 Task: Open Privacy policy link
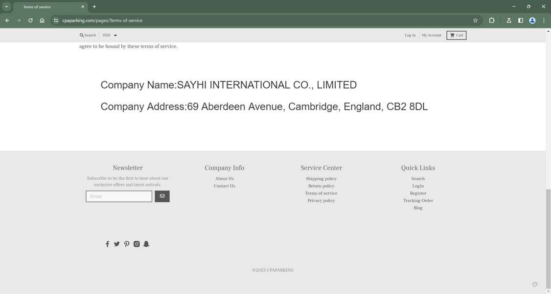[x=321, y=201]
